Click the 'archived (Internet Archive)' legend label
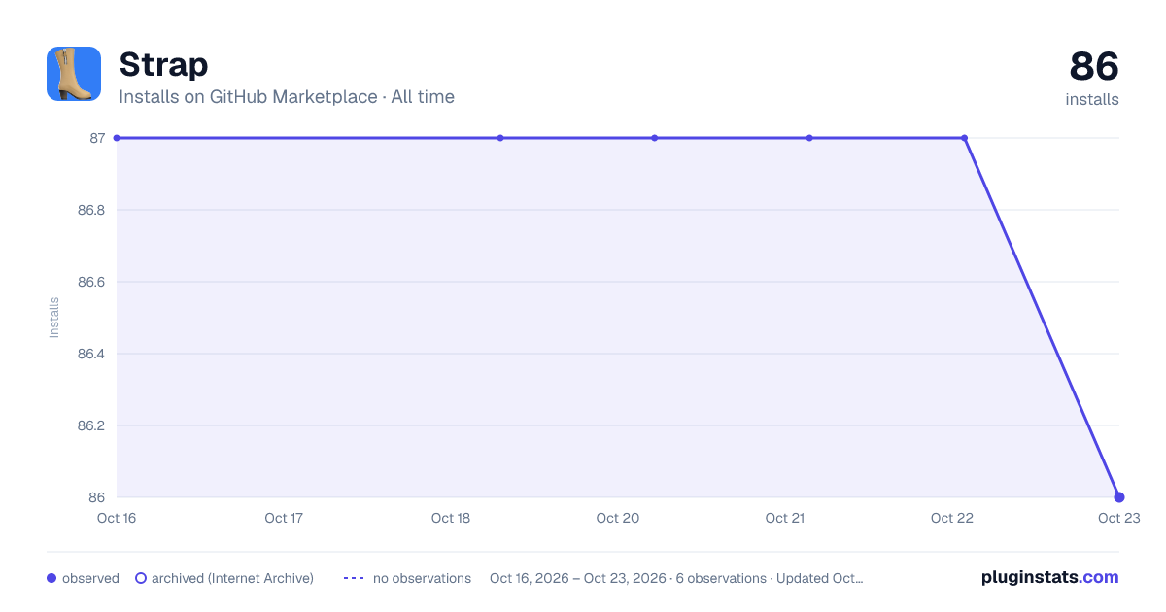 [232, 578]
